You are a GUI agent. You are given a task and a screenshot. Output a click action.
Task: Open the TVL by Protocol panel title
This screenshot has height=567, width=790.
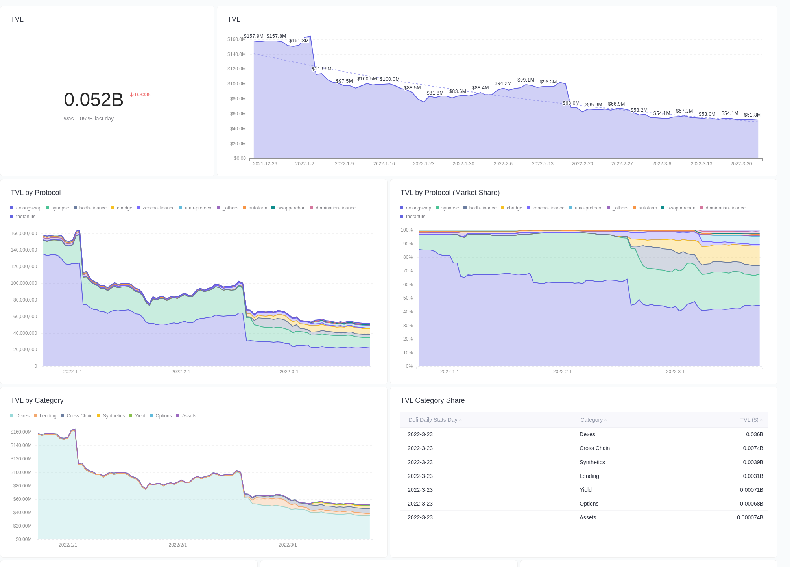pos(35,193)
